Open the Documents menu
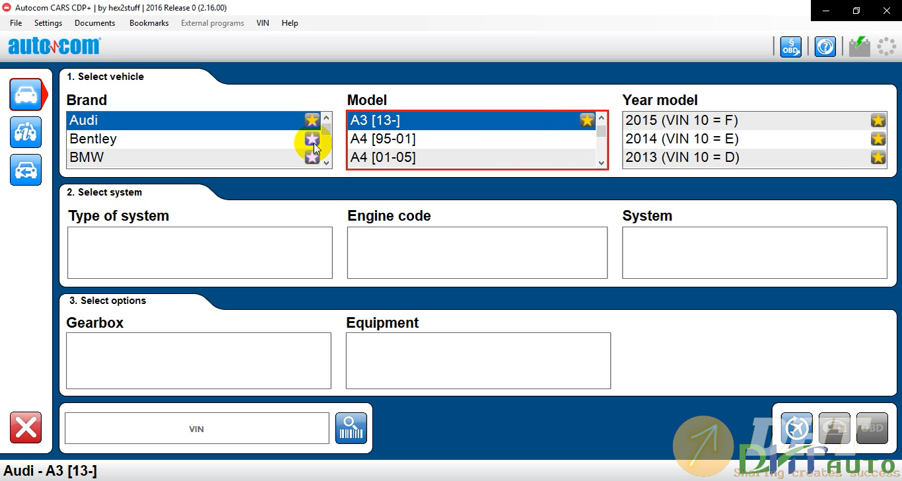This screenshot has width=902, height=481. [x=95, y=23]
